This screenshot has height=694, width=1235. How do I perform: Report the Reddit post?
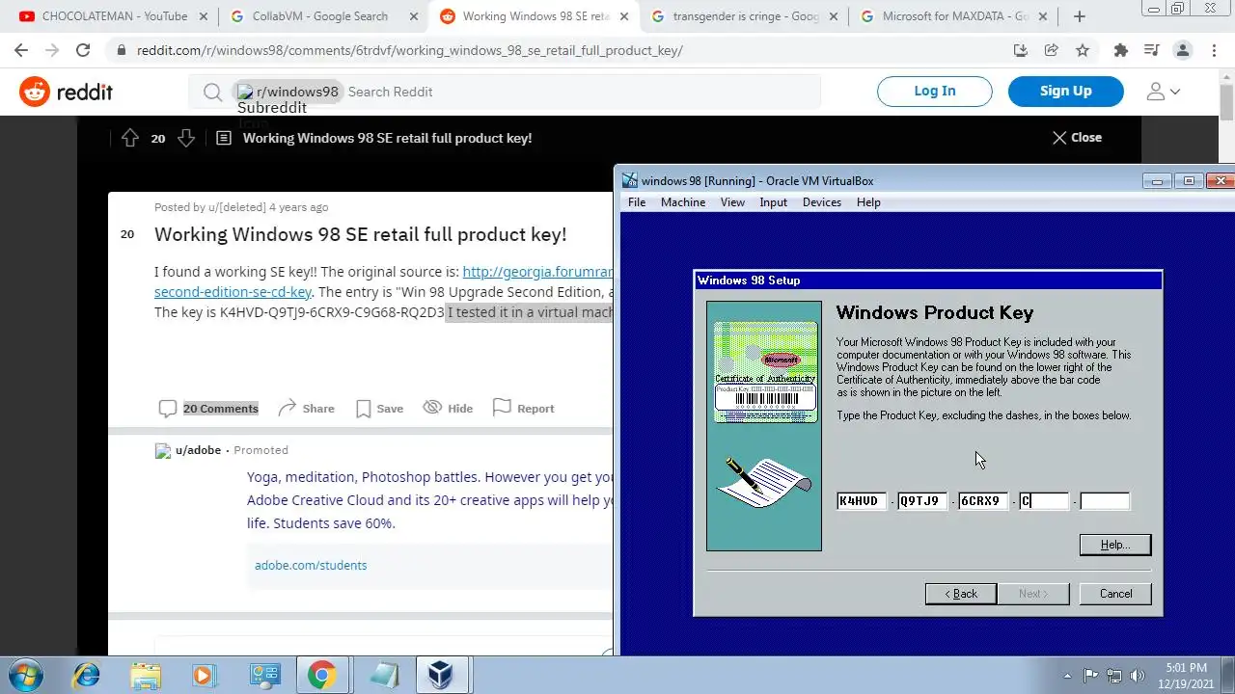[523, 409]
